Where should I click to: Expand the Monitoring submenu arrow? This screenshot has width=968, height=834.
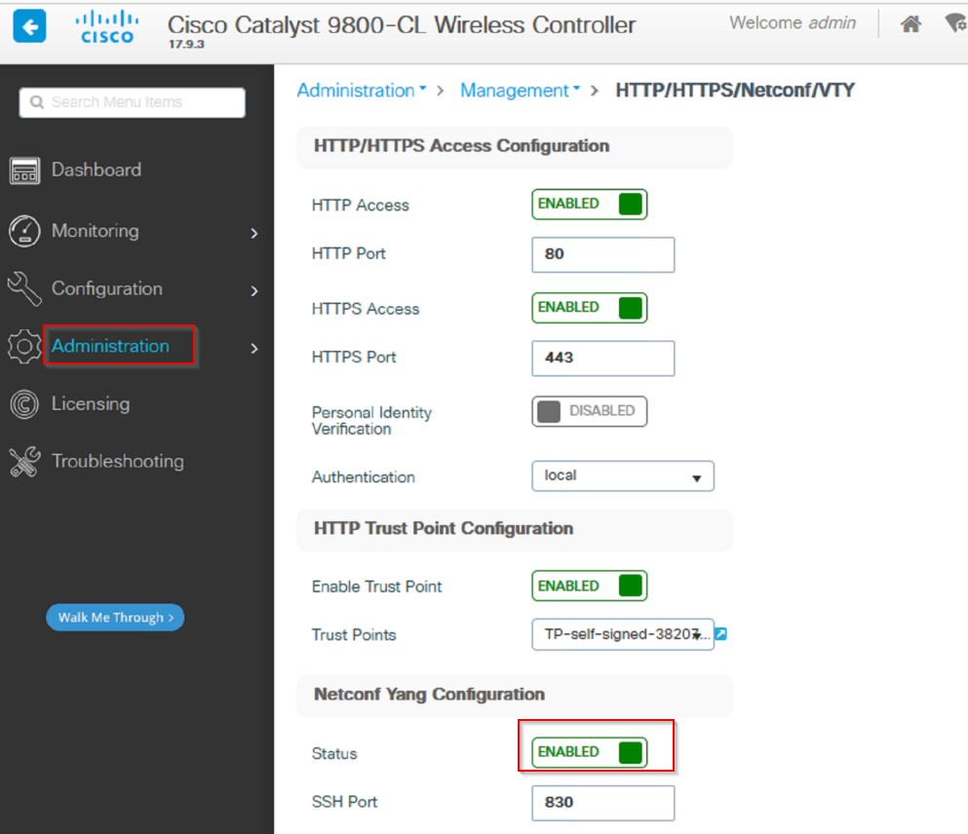pos(254,233)
